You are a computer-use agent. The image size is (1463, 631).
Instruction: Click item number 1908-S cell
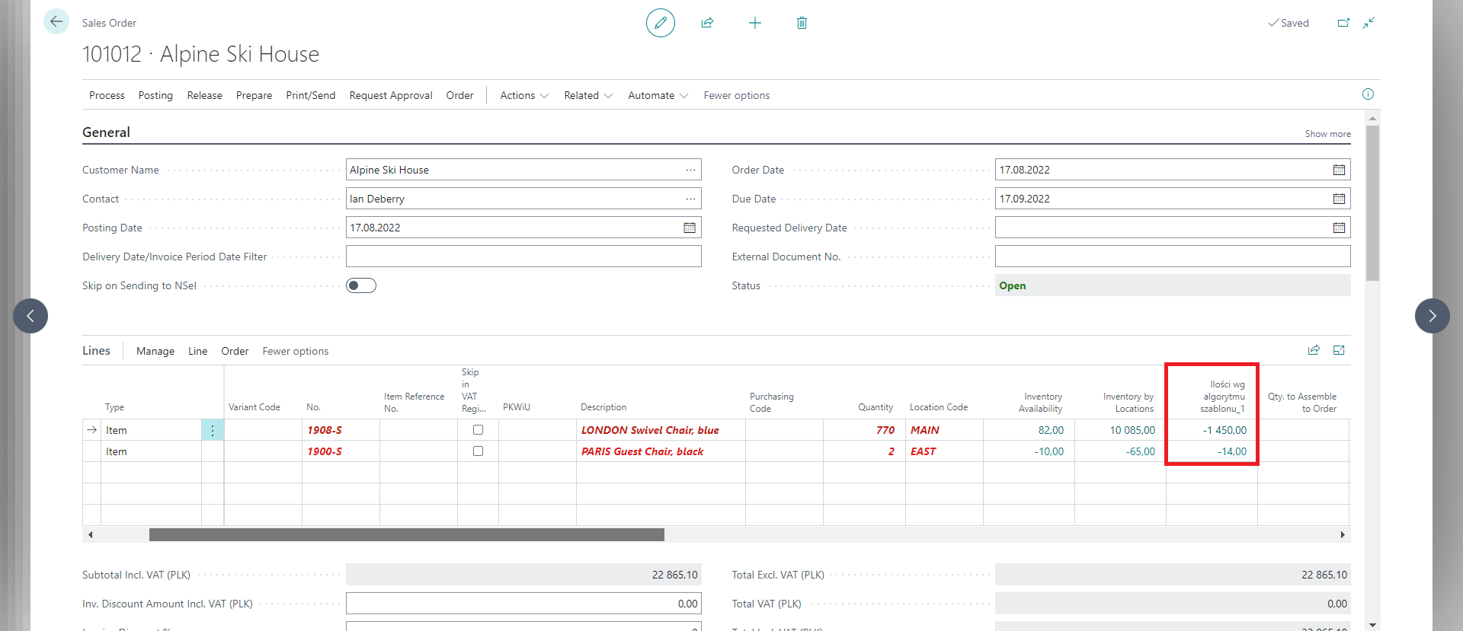(341, 430)
